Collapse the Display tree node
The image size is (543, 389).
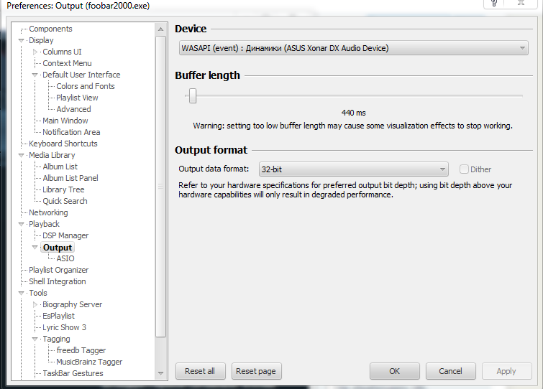pos(21,40)
